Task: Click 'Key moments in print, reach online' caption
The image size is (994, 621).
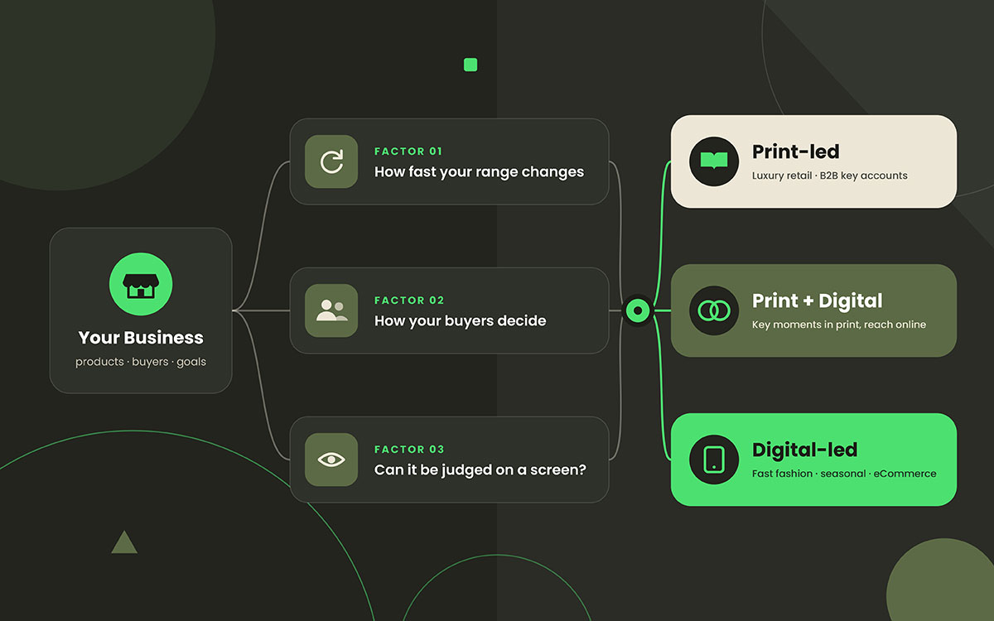Action: click(839, 325)
